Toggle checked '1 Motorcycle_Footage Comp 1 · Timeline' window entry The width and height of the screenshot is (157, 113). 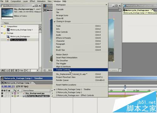[81, 89]
